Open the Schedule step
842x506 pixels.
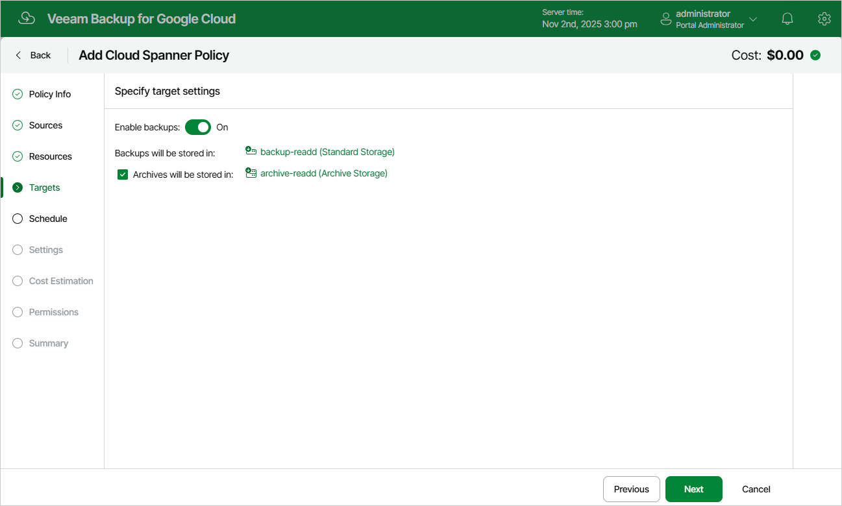[x=48, y=219]
